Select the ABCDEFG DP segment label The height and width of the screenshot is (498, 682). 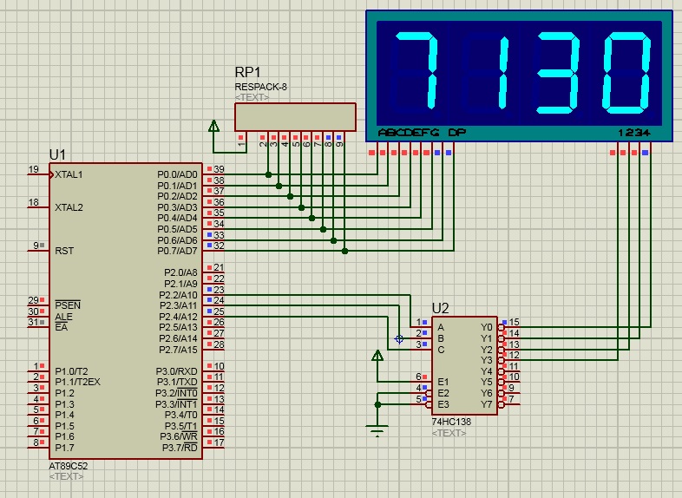pos(422,132)
